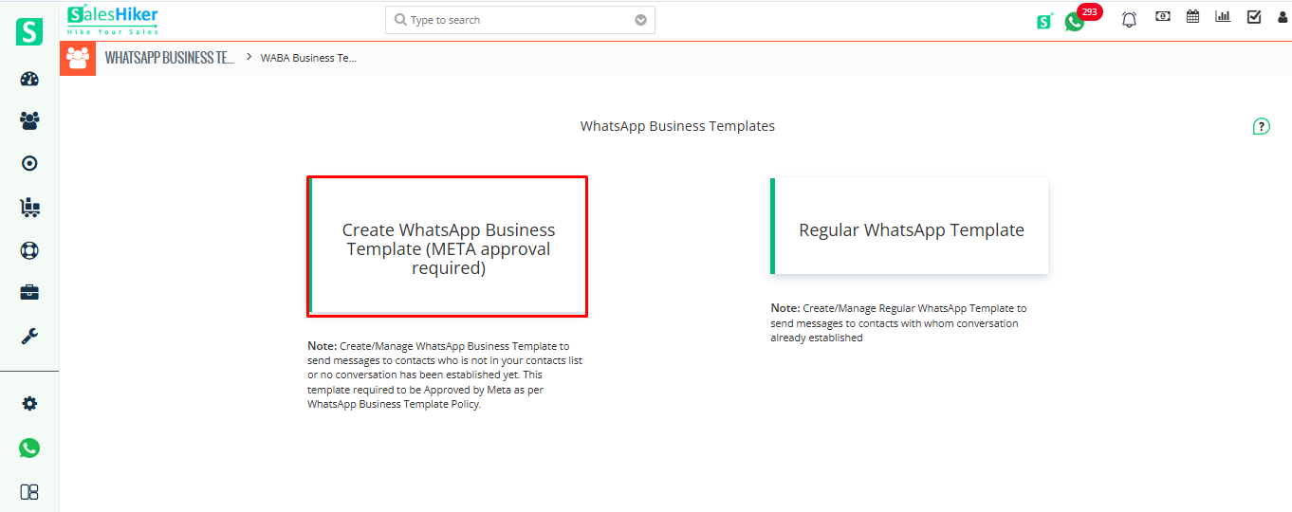Open the bar chart reports icon
1292x512 pixels.
(x=1223, y=16)
